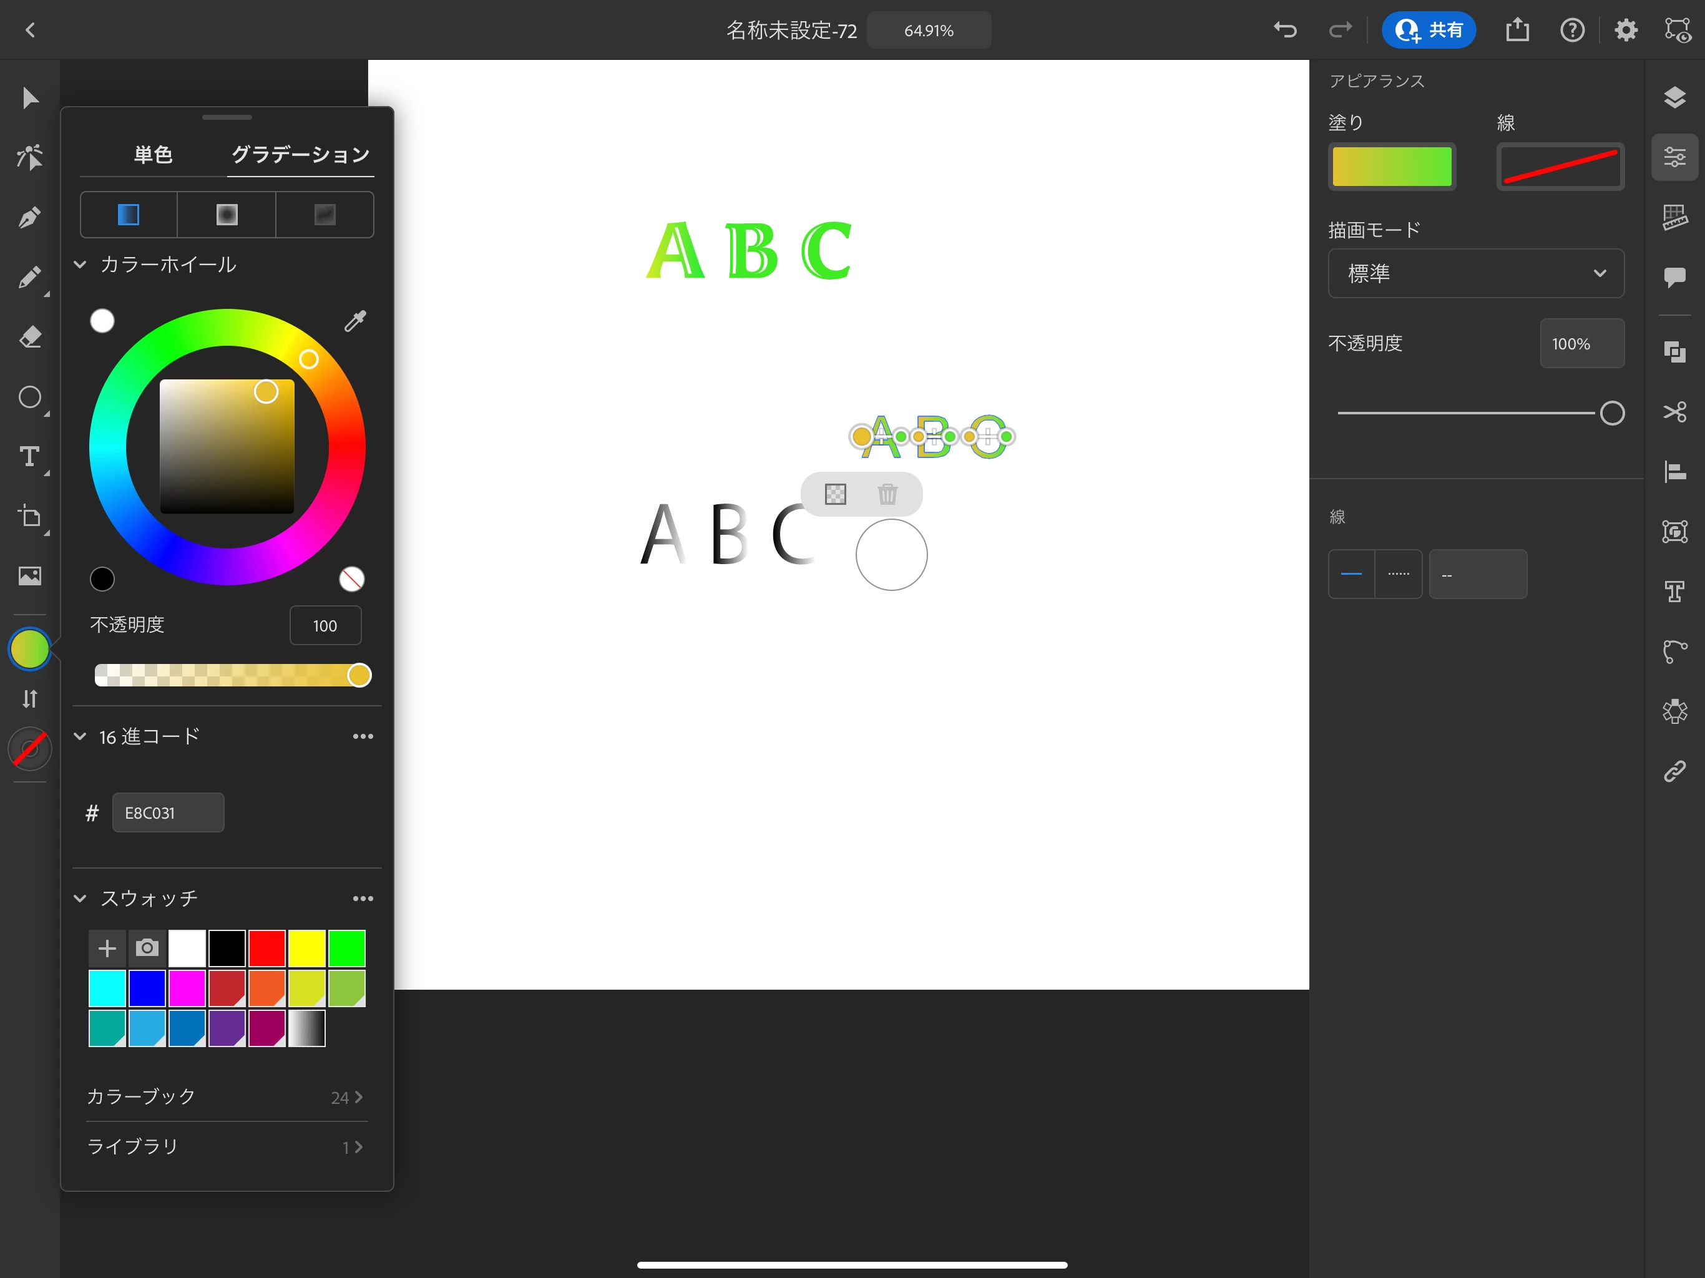Screen dimensions: 1705x1278
Task: Swap fill and stroke colors
Action: point(29,698)
